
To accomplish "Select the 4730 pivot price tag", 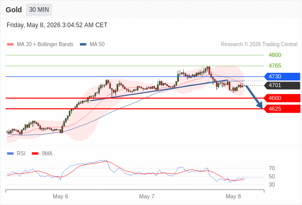I will tap(282, 76).
